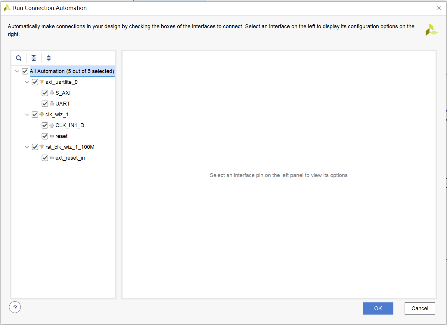
Task: Click the UART interface icon
Action: coord(52,104)
